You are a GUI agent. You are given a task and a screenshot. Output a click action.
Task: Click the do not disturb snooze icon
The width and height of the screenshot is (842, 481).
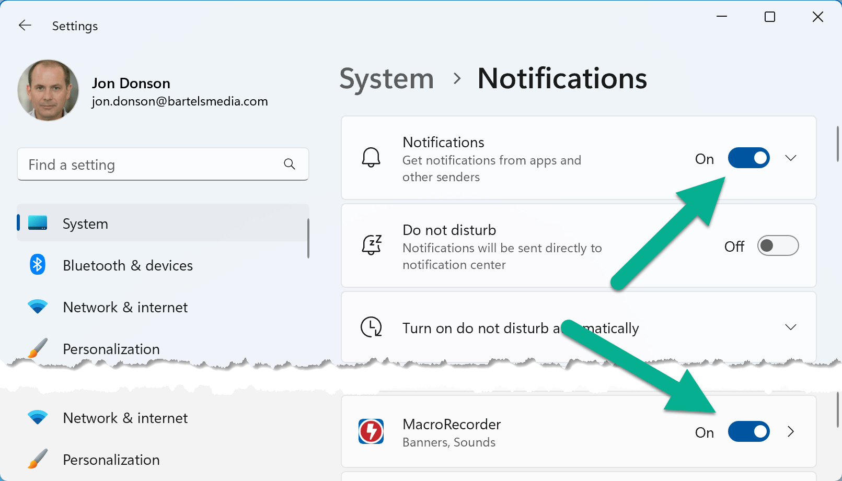[x=371, y=245]
